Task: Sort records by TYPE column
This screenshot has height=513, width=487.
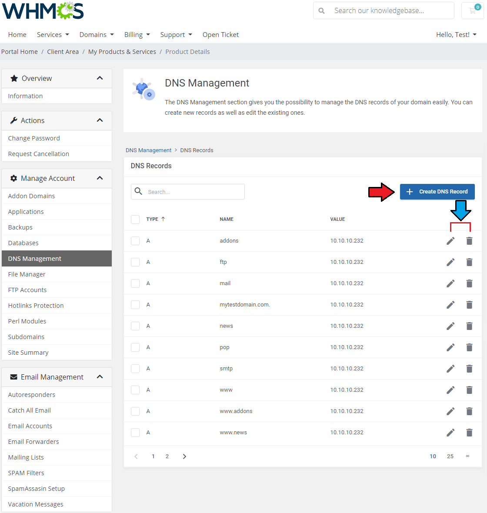Action: [x=156, y=219]
